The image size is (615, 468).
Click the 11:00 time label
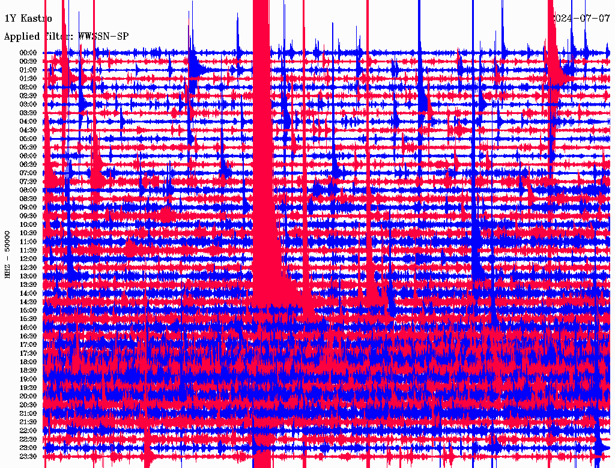click(x=28, y=241)
